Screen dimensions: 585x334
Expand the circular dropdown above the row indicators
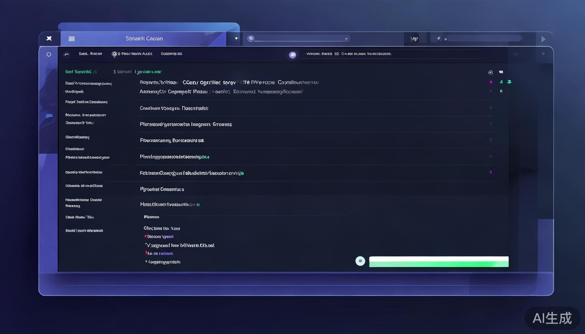491,72
